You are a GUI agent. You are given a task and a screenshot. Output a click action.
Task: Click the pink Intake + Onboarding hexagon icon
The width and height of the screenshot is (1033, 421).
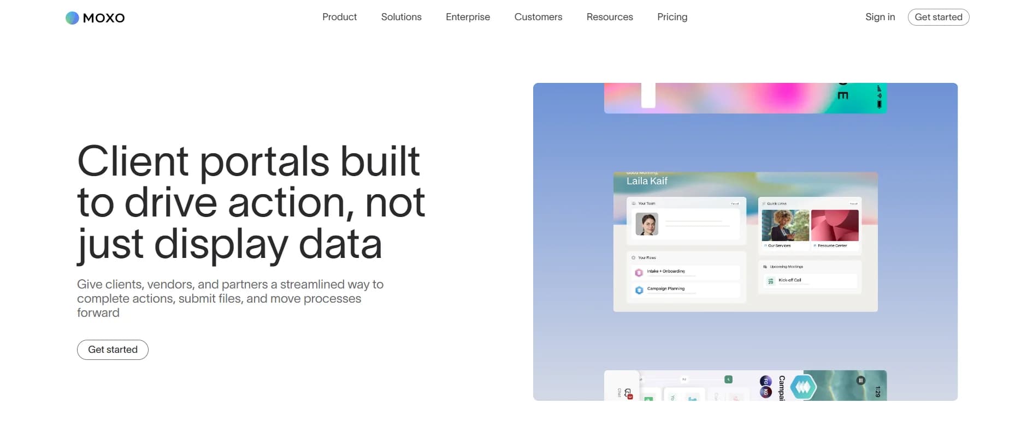(639, 272)
